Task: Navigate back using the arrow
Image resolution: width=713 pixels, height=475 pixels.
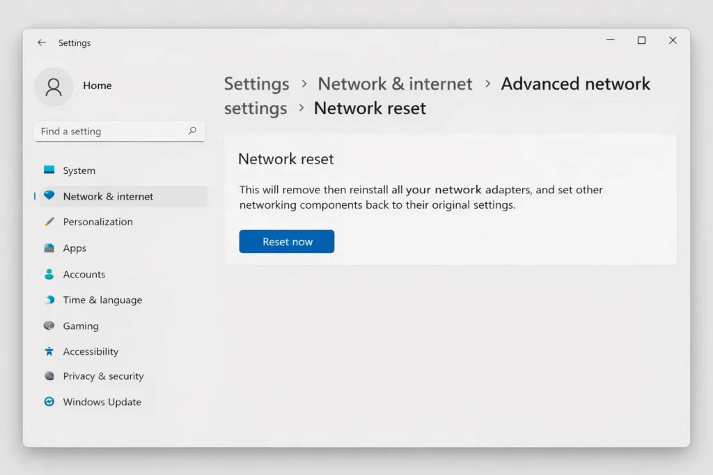Action: 42,42
